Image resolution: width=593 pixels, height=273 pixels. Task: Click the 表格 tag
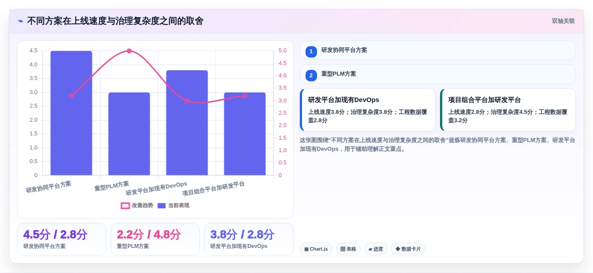(348, 249)
